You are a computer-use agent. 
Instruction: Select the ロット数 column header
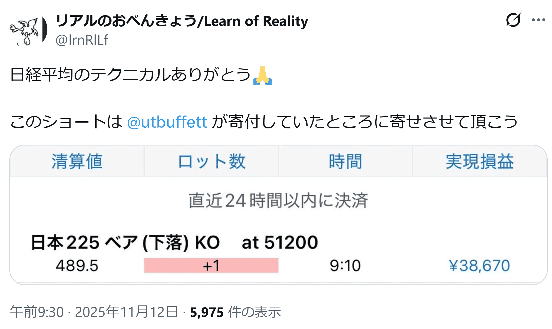click(211, 161)
